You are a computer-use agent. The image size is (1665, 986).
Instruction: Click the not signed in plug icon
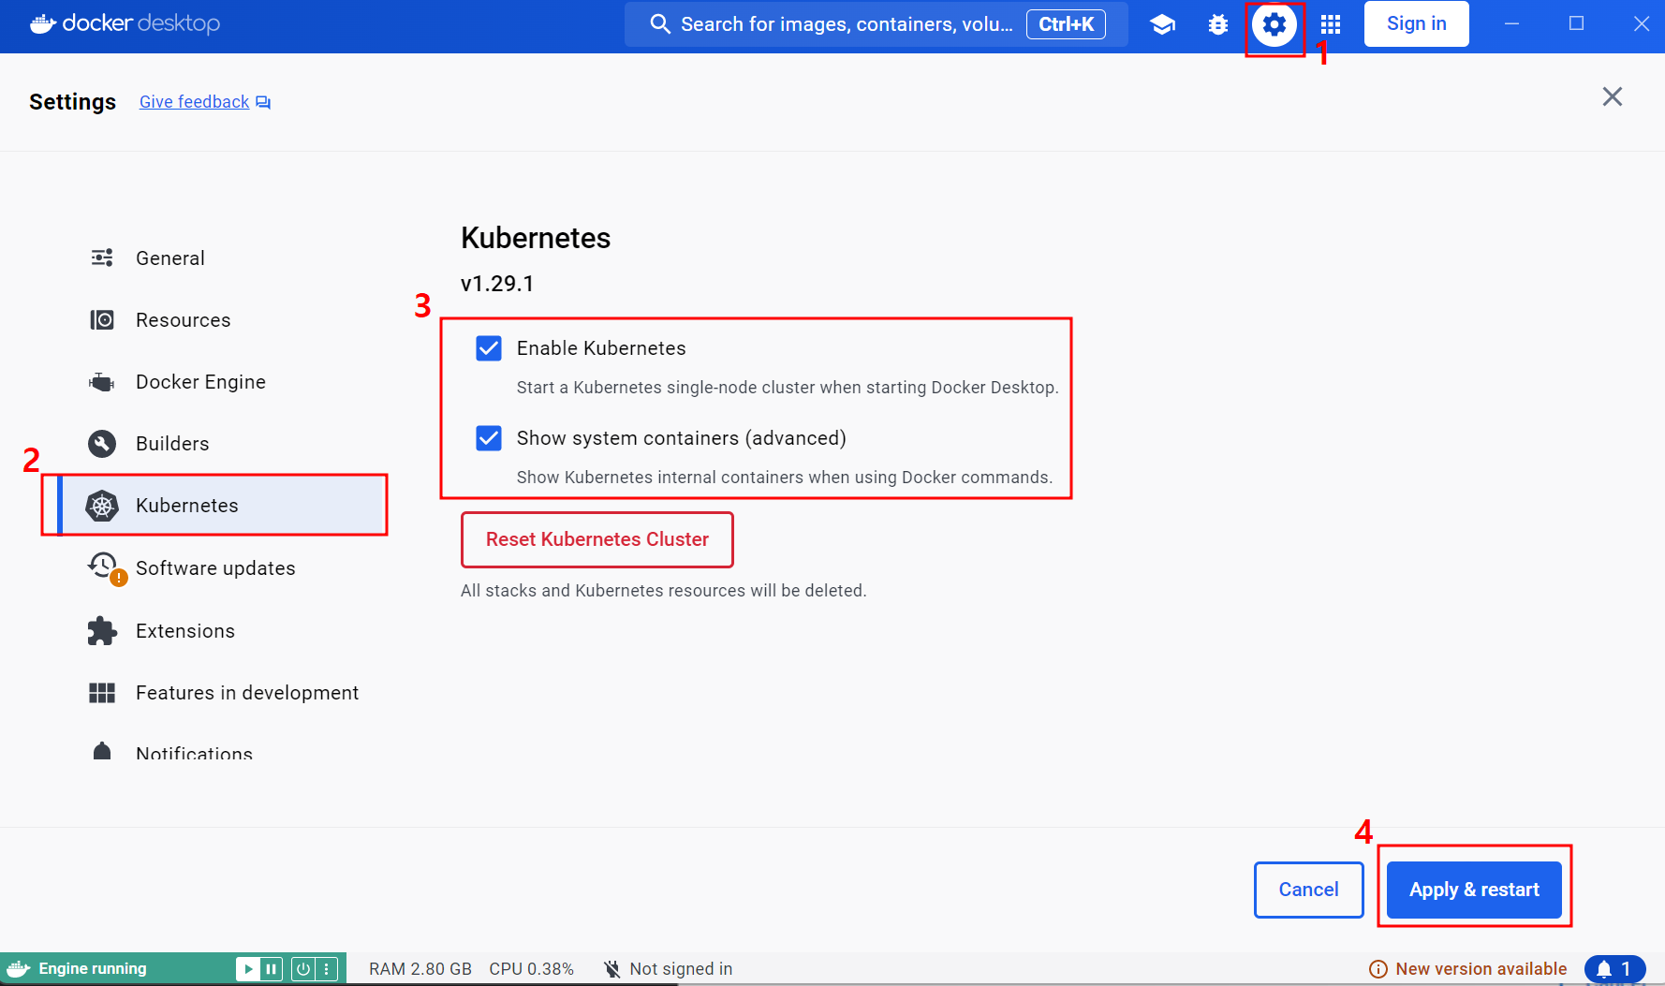tap(612, 969)
